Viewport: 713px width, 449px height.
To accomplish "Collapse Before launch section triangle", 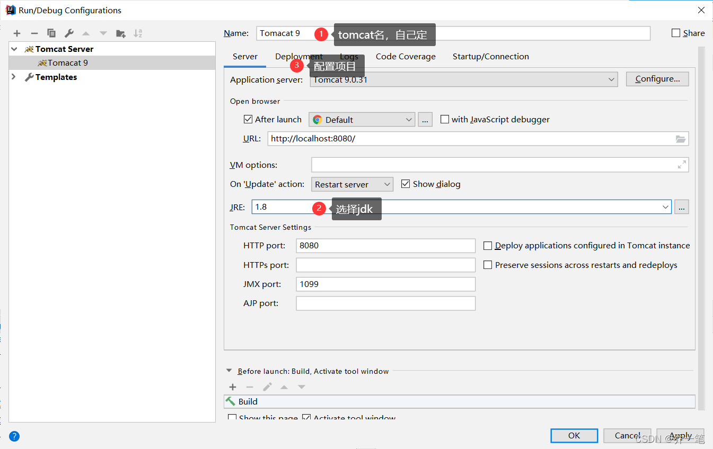I will coord(229,371).
